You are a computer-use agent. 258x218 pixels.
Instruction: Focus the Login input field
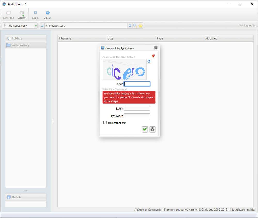coord(137,108)
